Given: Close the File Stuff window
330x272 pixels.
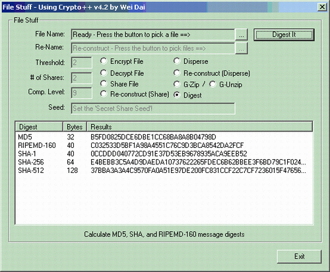Looking at the screenshot, I should point(322,7).
